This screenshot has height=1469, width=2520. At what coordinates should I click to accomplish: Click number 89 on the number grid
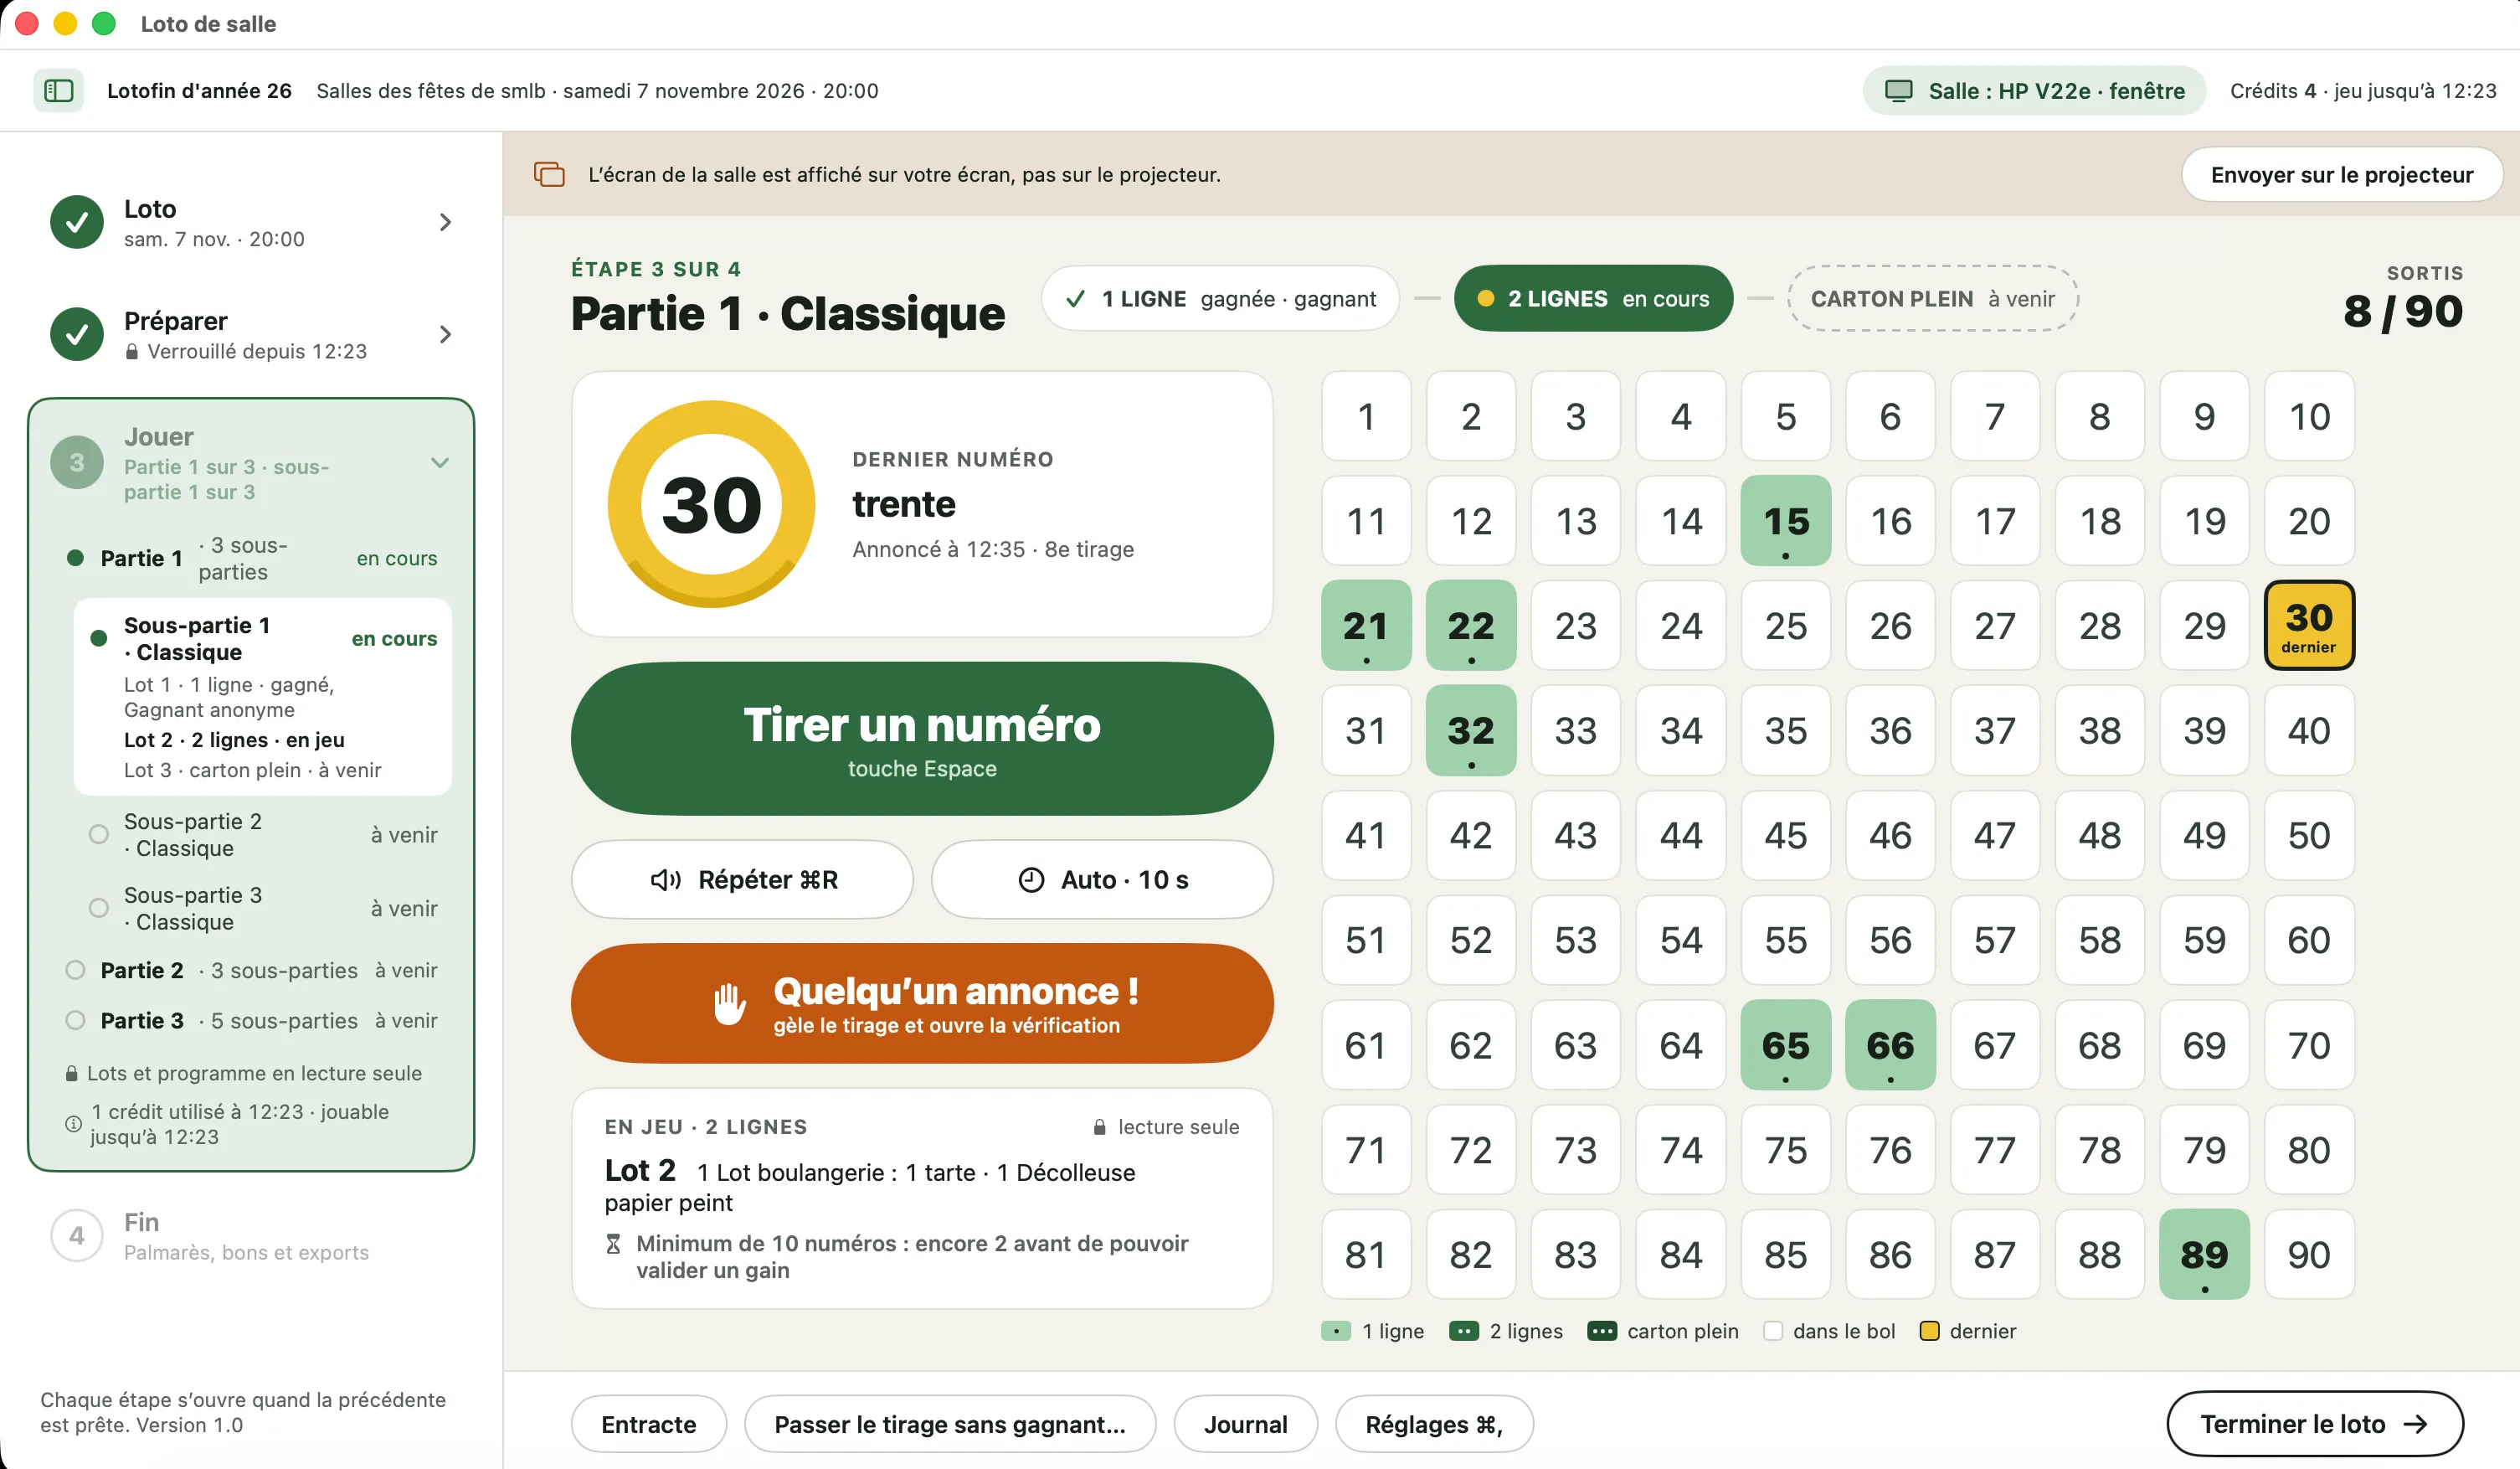(2204, 1255)
